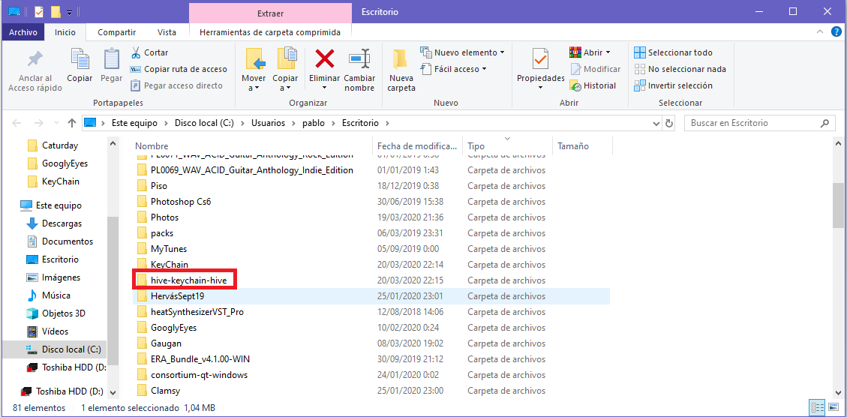The height and width of the screenshot is (417, 847).
Task: Select Objetos 3D in navigation pane
Action: [x=63, y=313]
